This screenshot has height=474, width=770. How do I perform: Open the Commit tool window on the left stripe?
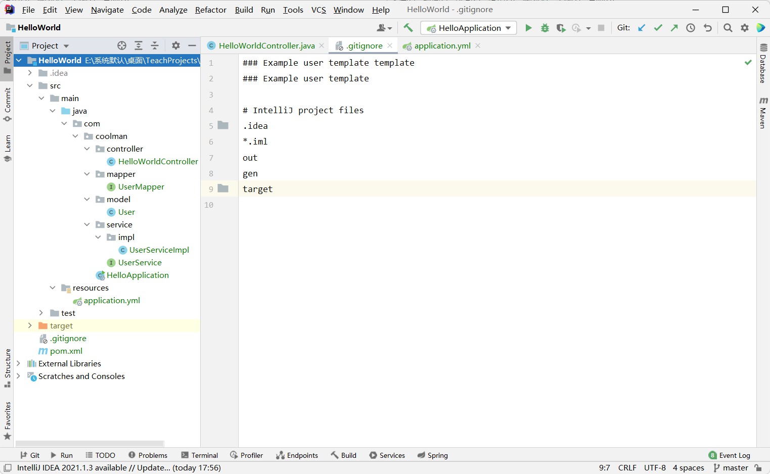coord(7,105)
